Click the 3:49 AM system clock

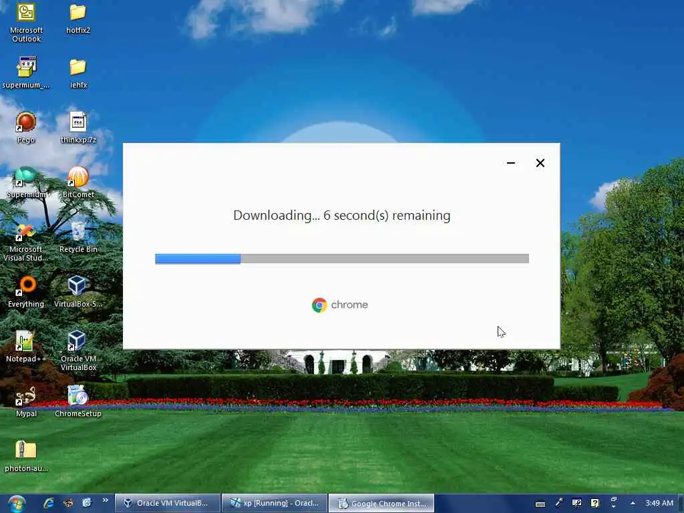(x=659, y=503)
